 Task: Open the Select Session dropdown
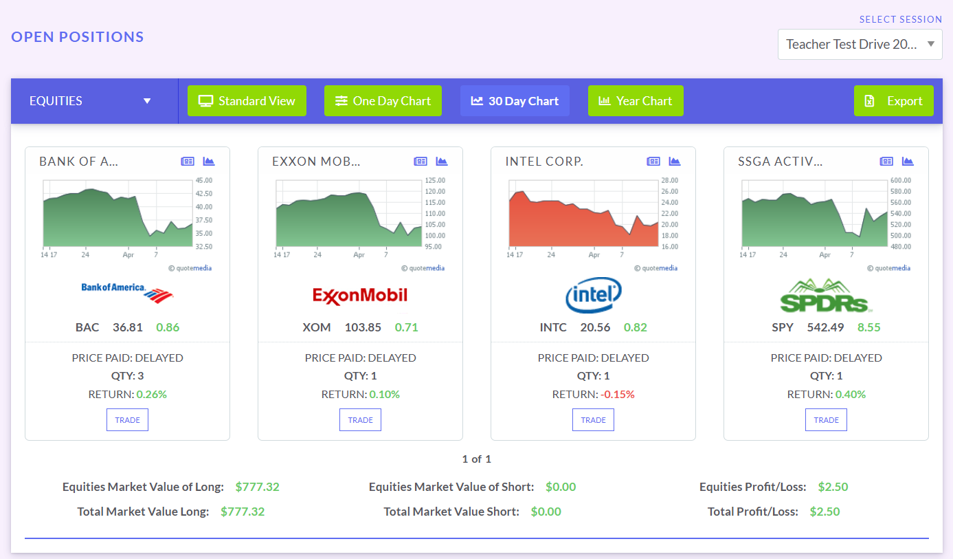click(860, 44)
